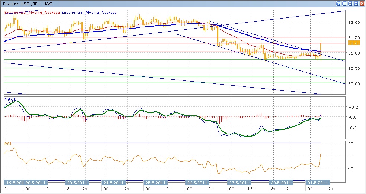Select the 23.5.2011 date marker
The height and width of the screenshot is (194, 366).
coord(77,183)
